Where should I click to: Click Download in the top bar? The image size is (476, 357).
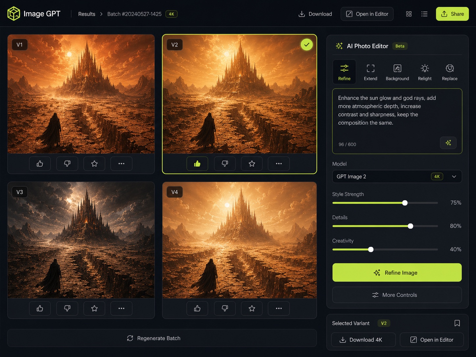315,14
